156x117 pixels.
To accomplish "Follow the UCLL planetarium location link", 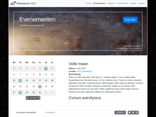I will tap(85, 71).
